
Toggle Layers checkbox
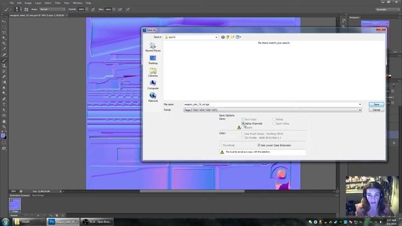click(x=244, y=127)
